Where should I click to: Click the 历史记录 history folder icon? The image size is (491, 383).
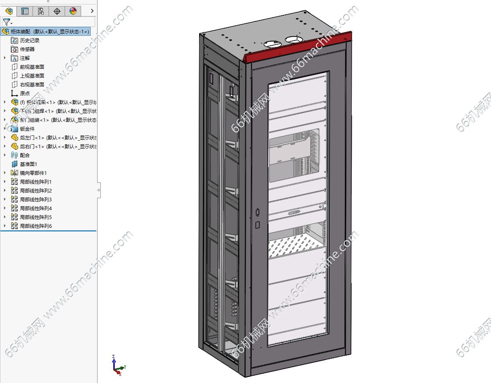pyautogui.click(x=14, y=40)
